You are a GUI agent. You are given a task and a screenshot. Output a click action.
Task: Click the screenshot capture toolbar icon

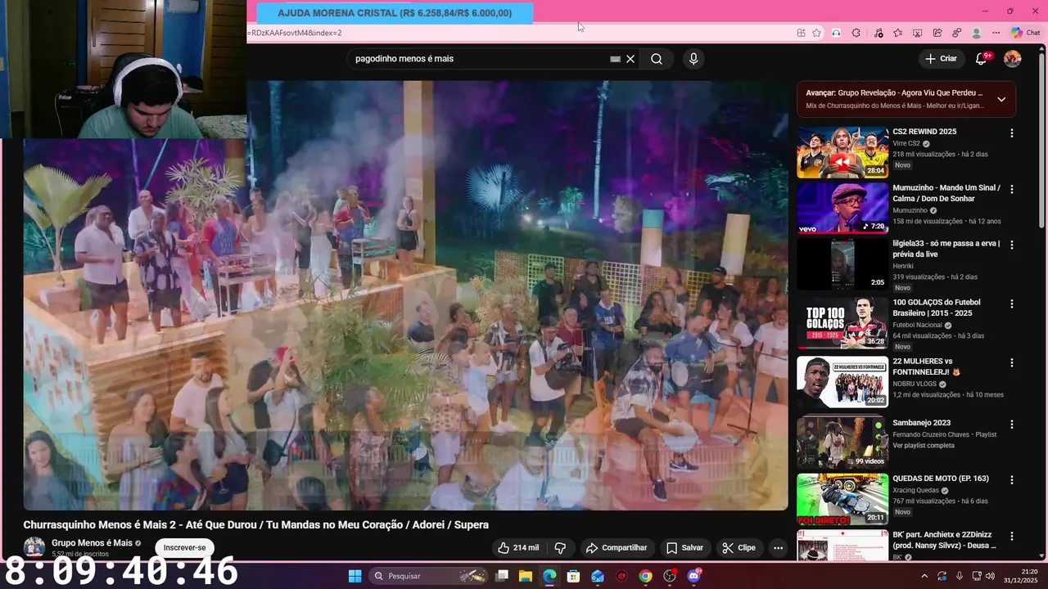tap(918, 33)
